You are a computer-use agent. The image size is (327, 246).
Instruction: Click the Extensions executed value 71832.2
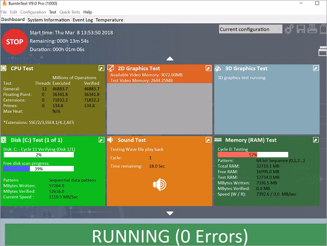tap(60, 100)
